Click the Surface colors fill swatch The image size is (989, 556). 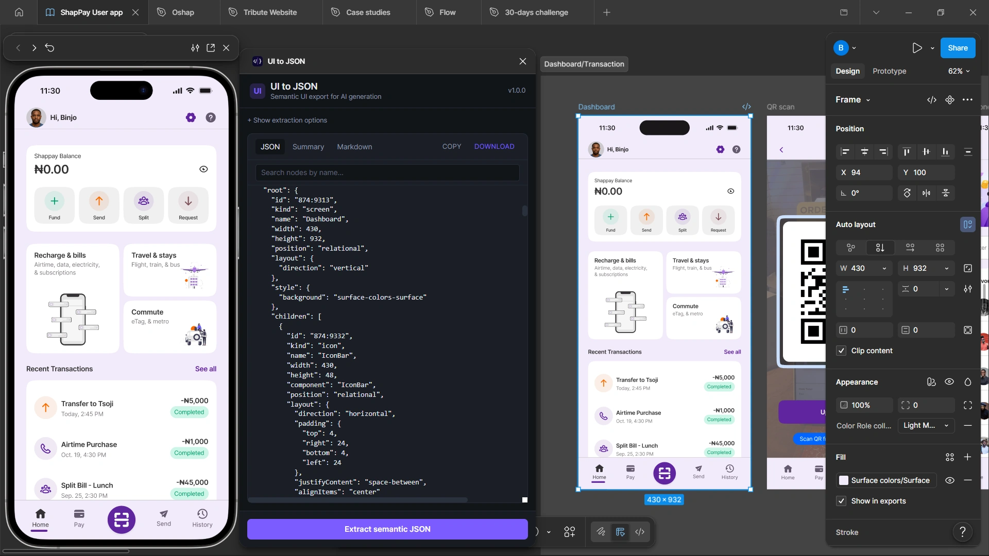844,480
